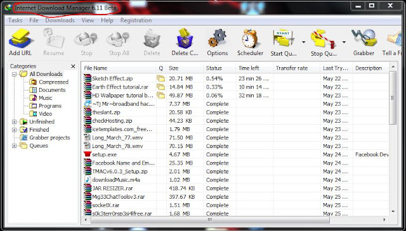Image resolution: width=406 pixels, height=231 pixels.
Task: Sort by the File Name column header
Action: point(119,68)
